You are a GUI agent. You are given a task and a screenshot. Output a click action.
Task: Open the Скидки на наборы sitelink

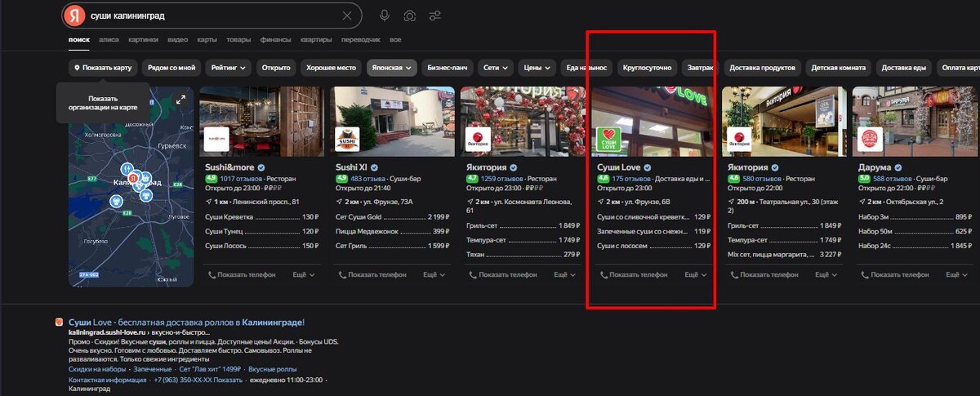96,369
